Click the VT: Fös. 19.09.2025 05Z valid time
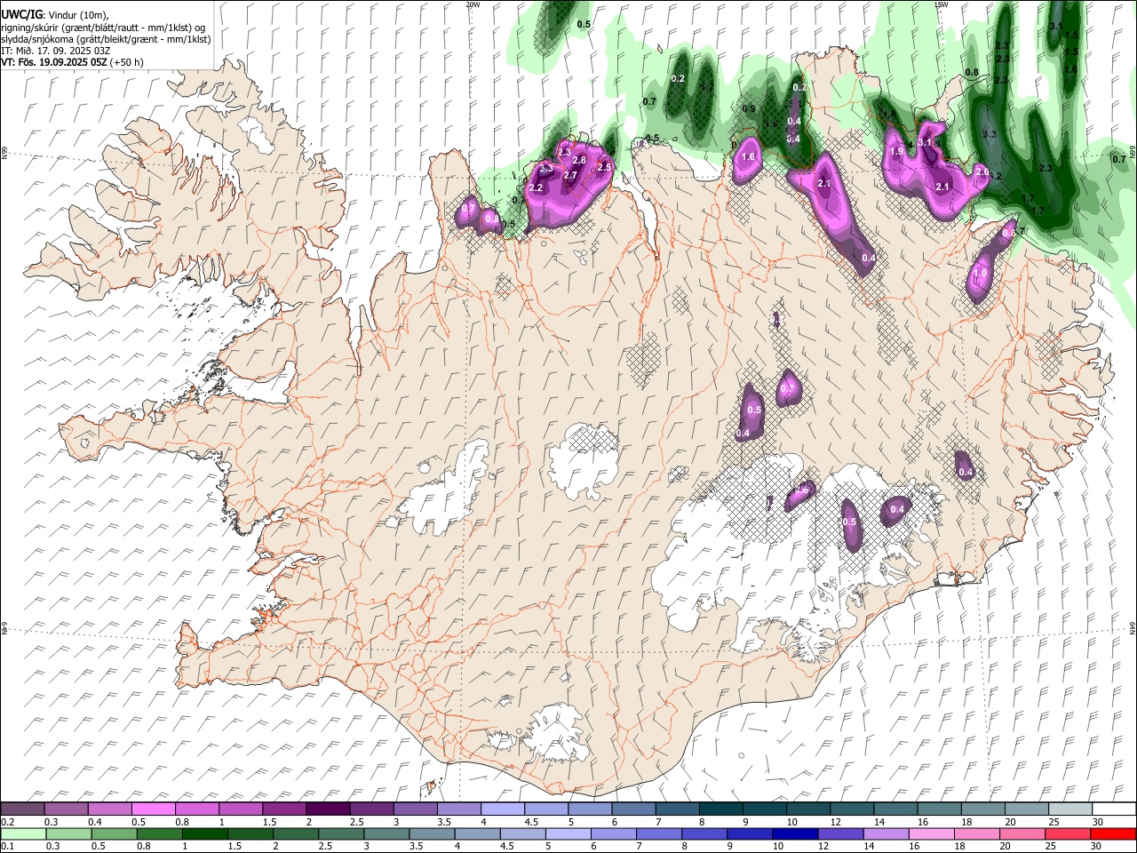 [x=53, y=62]
